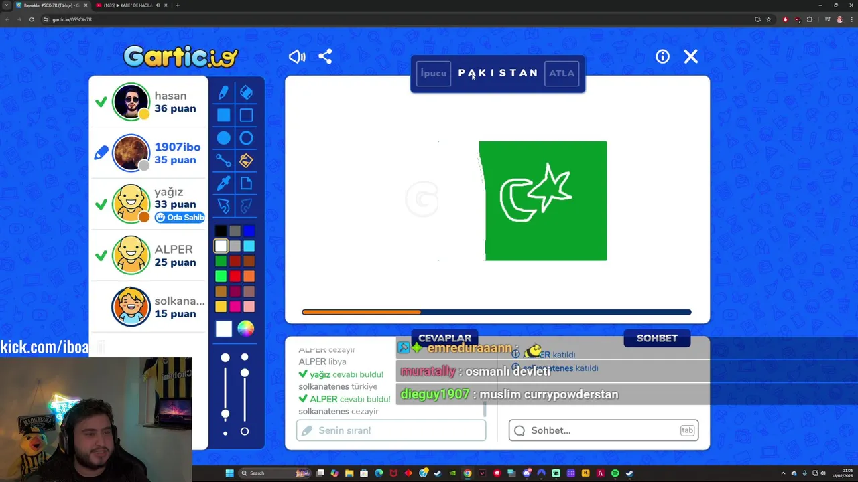Select the pencil drawing tool
Screen dimensions: 858x482
click(223, 93)
